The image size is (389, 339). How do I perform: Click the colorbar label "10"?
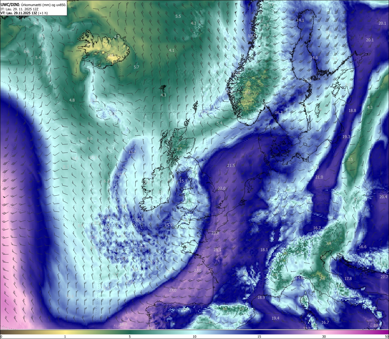[194, 336]
